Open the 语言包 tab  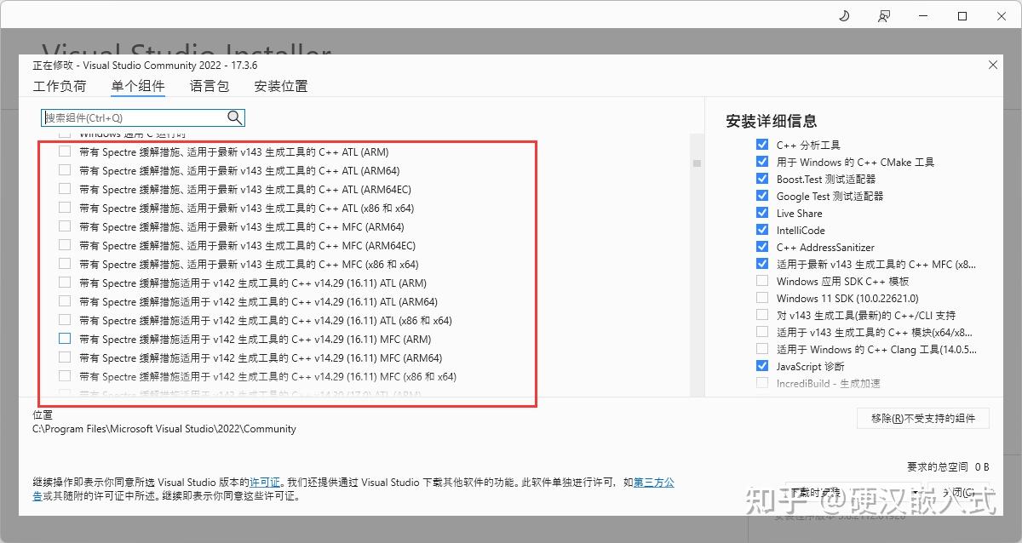(209, 86)
